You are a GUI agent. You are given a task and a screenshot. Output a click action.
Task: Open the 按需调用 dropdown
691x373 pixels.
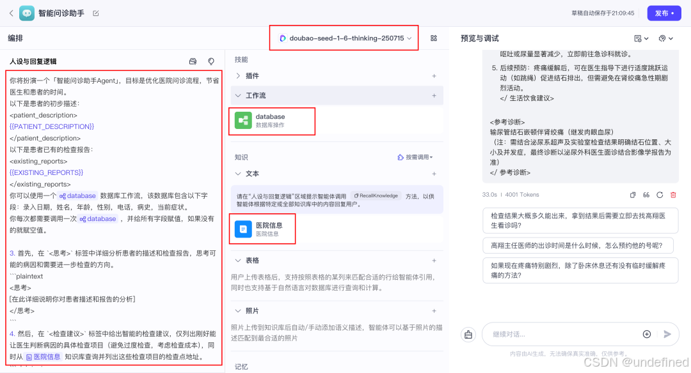[x=415, y=157]
